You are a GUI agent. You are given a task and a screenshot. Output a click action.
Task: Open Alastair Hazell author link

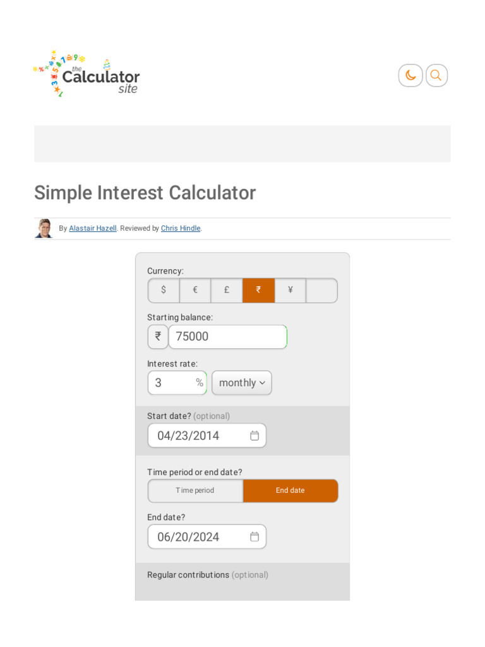tap(93, 228)
